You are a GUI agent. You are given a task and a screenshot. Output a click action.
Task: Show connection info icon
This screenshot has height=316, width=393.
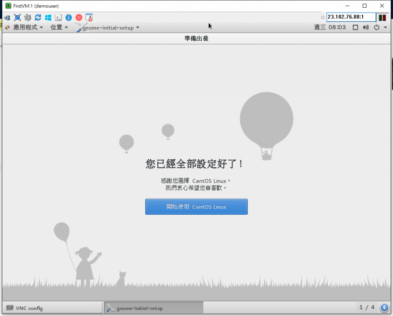[69, 17]
